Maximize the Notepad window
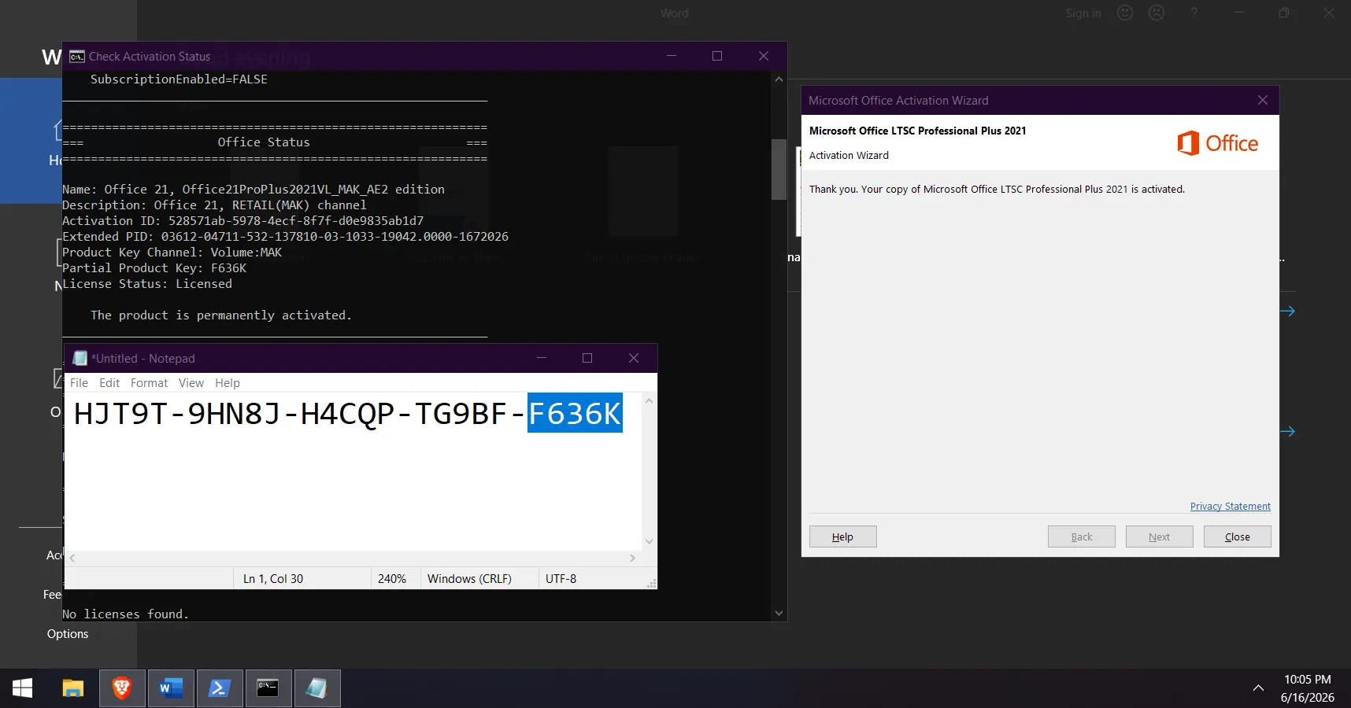Viewport: 1351px width, 708px height. (x=587, y=358)
